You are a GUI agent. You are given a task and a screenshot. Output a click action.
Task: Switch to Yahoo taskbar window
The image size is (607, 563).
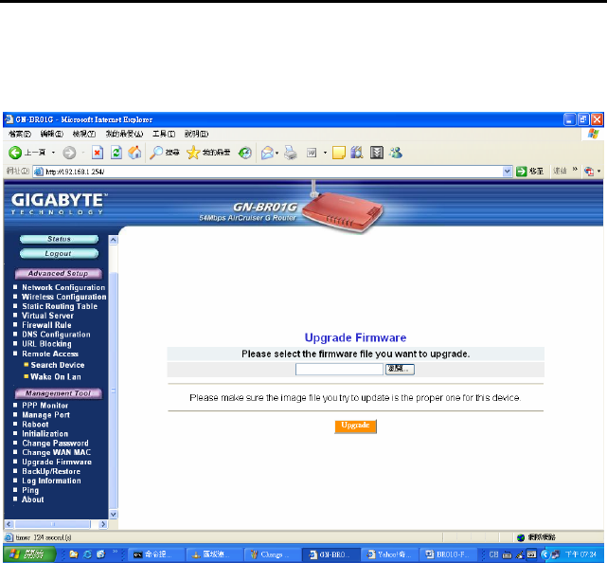tap(389, 554)
